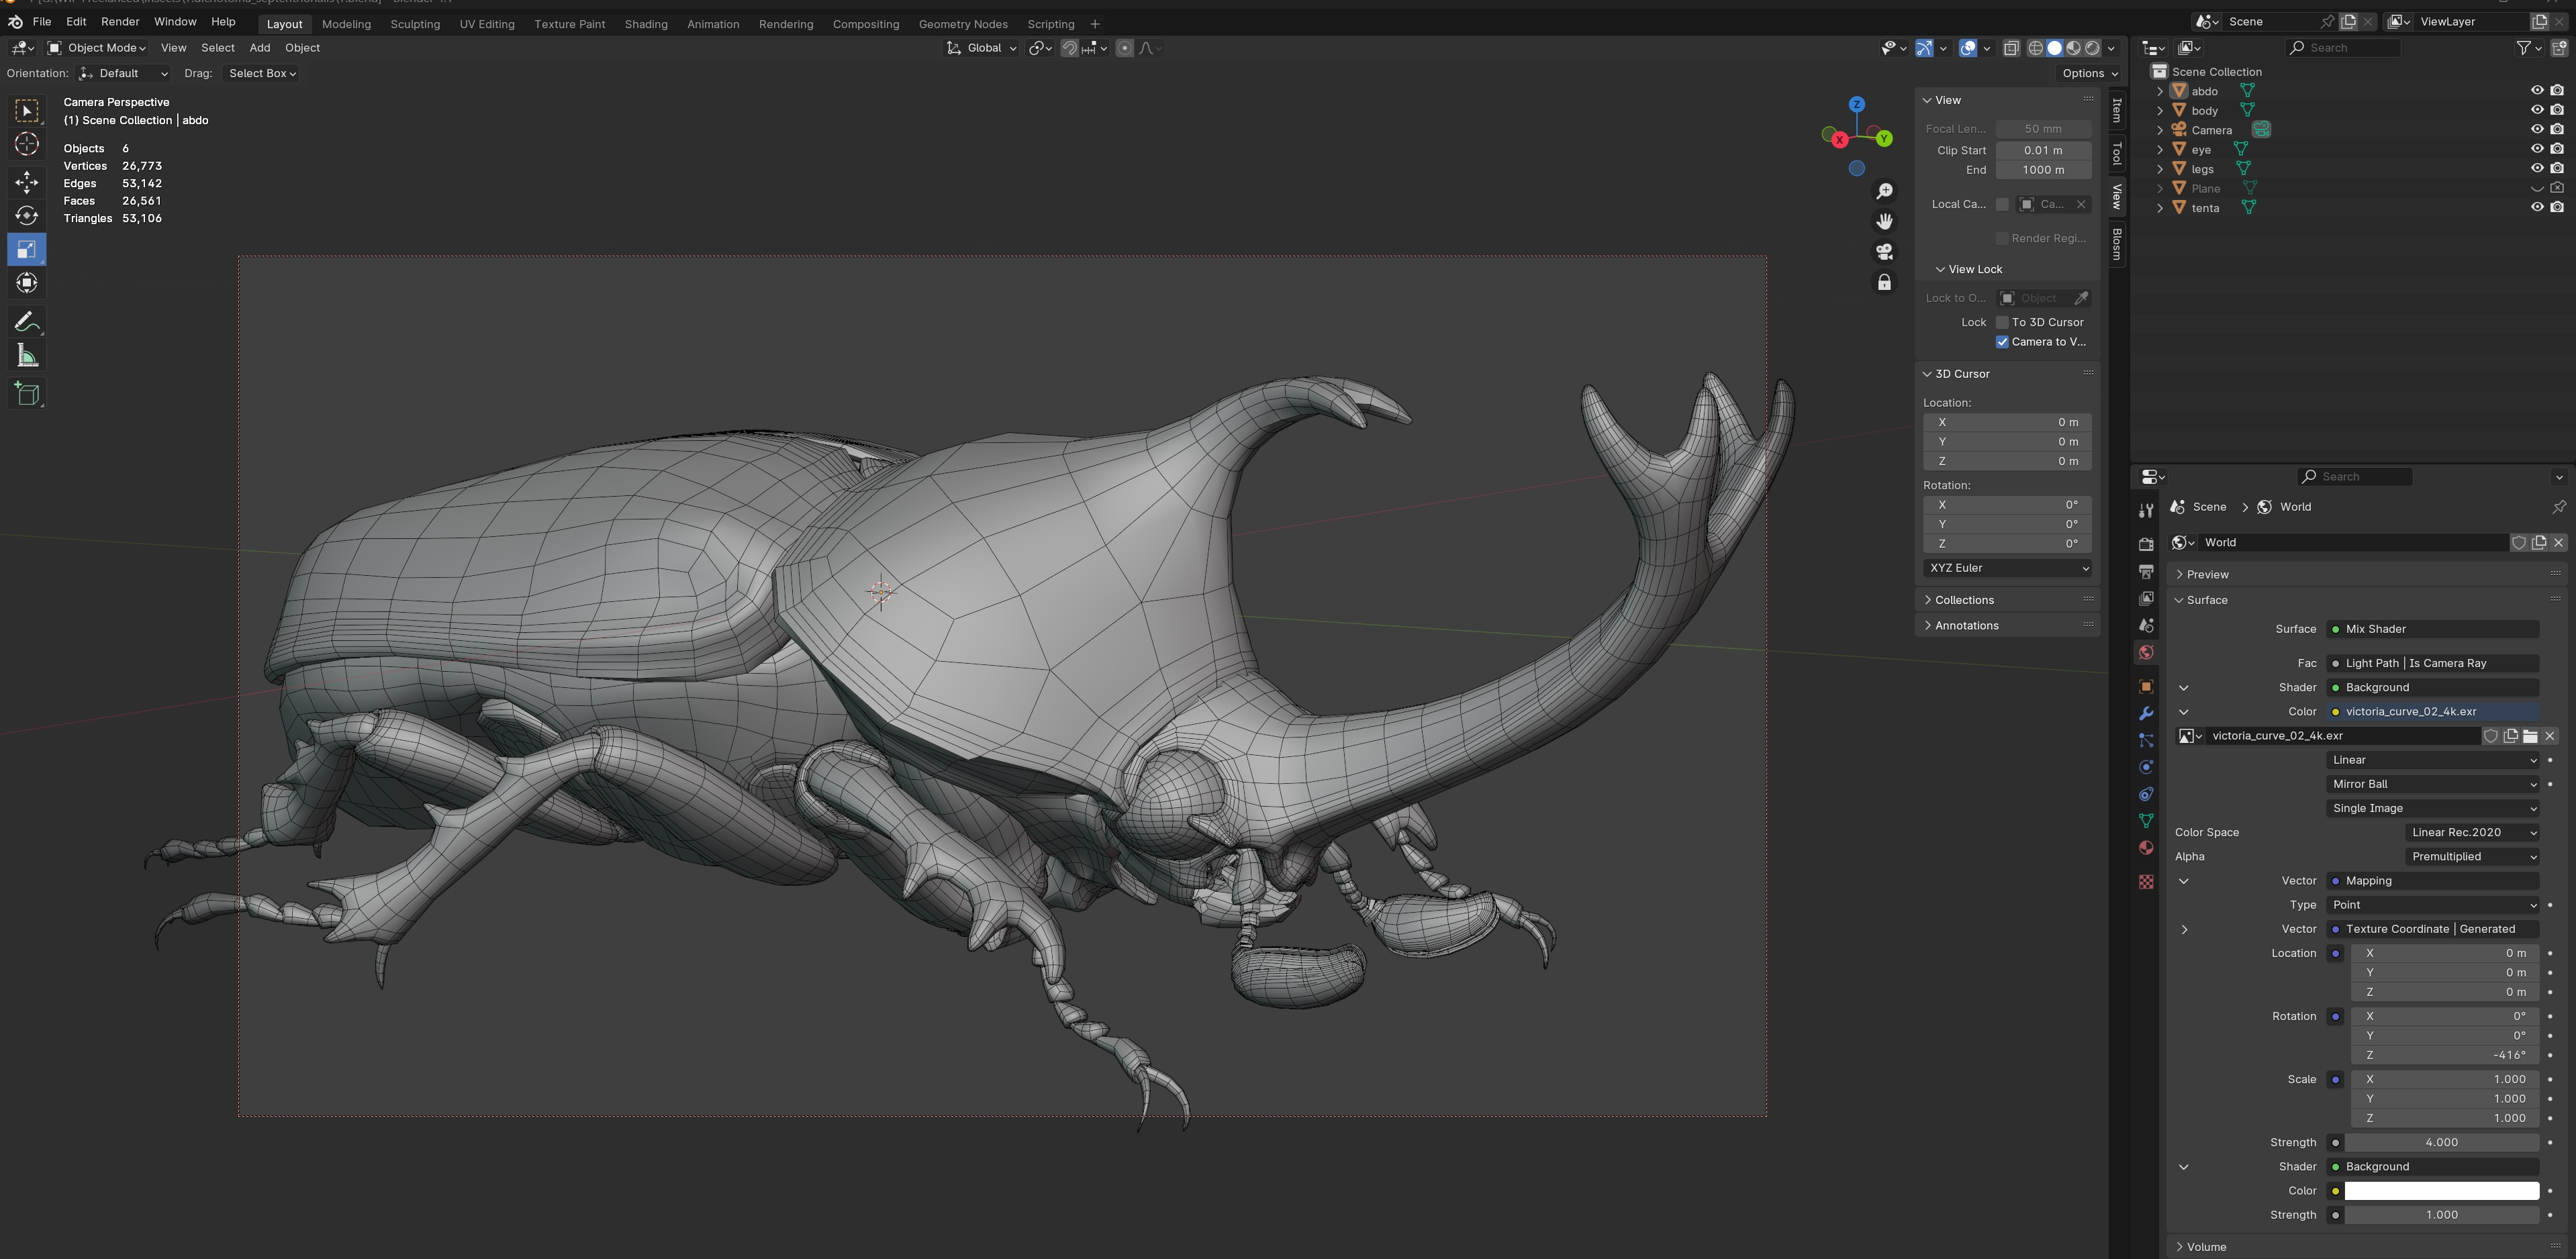Enable the Lock To 3D Cursor checkbox

click(x=2002, y=322)
